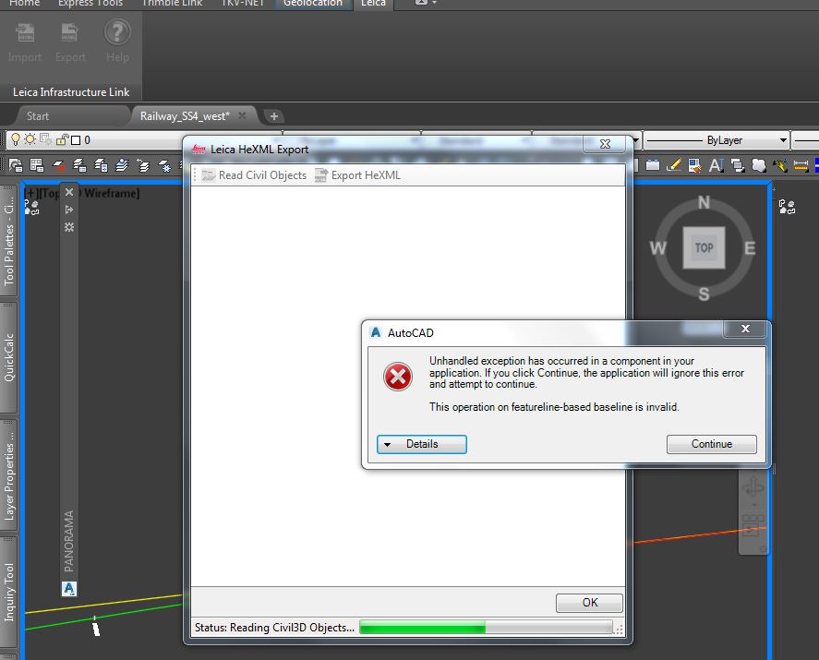Viewport: 819px width, 660px height.
Task: Click the properties painter toolbar icon
Action: click(x=694, y=165)
